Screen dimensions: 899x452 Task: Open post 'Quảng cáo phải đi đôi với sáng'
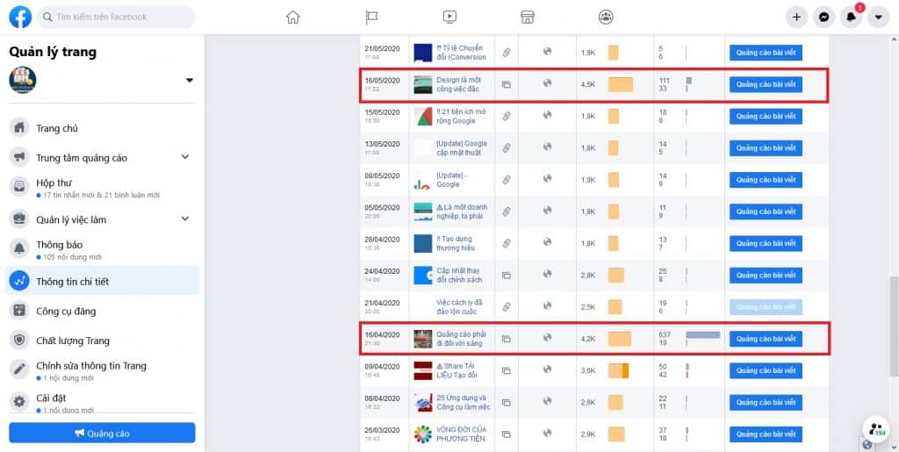pos(462,339)
